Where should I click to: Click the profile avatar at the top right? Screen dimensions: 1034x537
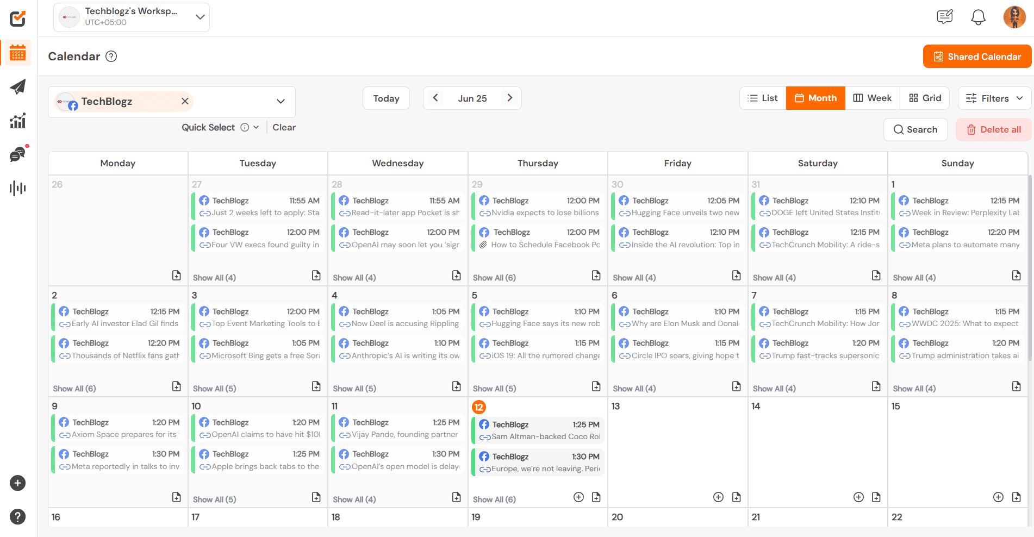(x=1014, y=17)
